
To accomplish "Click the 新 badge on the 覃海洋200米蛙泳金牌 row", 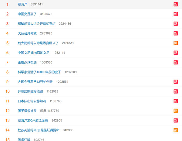I will pos(176,120).
